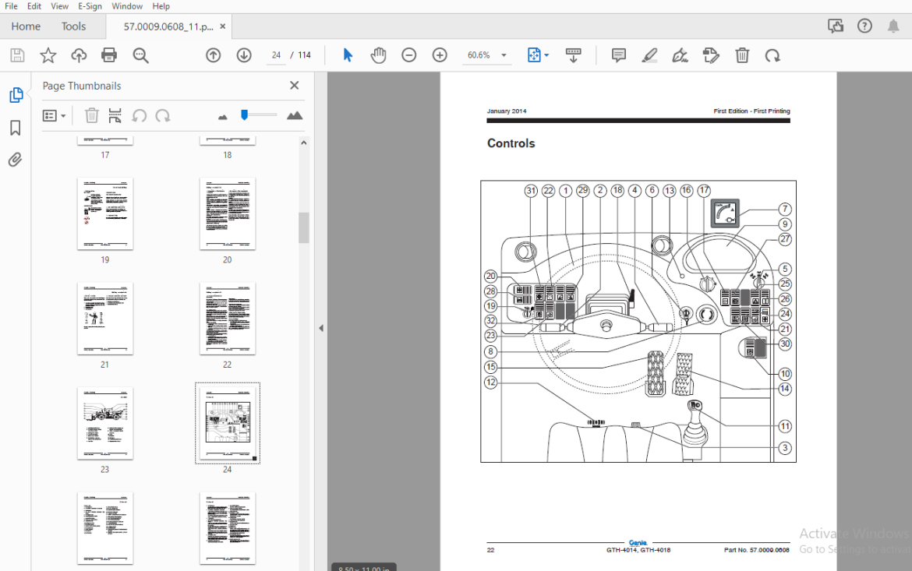Delete page with toolbar trash icon
This screenshot has width=912, height=571.
pos(742,55)
